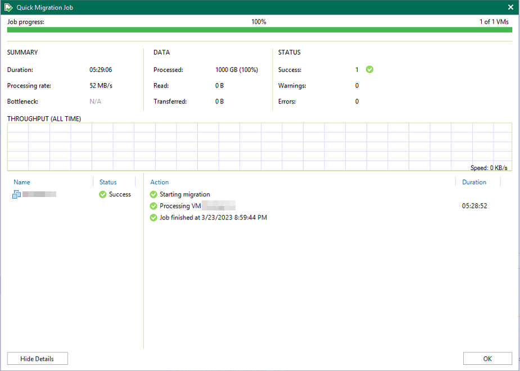
Task: Click the Duration column header
Action: point(474,182)
